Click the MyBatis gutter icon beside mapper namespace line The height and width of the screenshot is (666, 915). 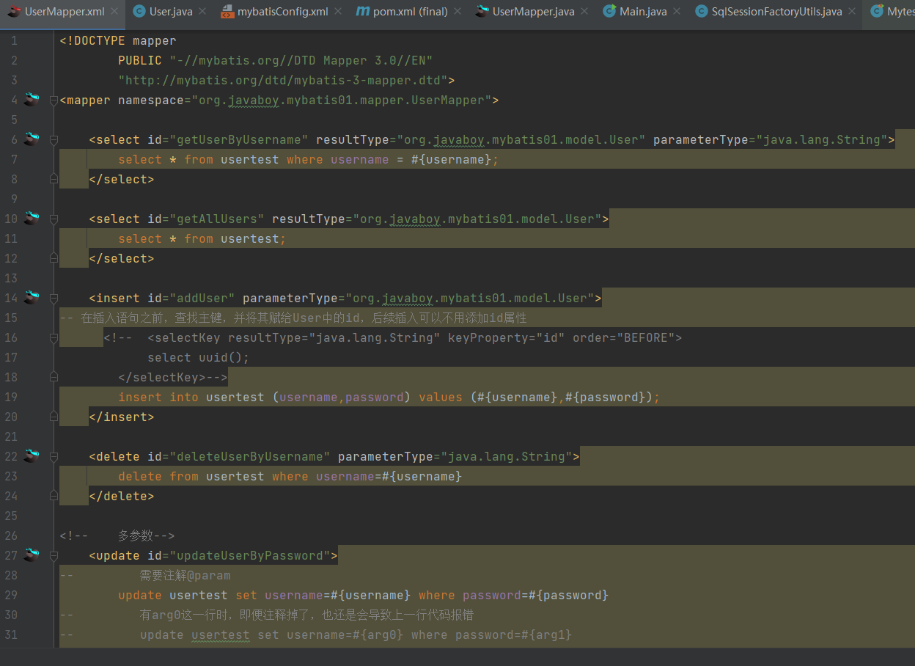(30, 100)
